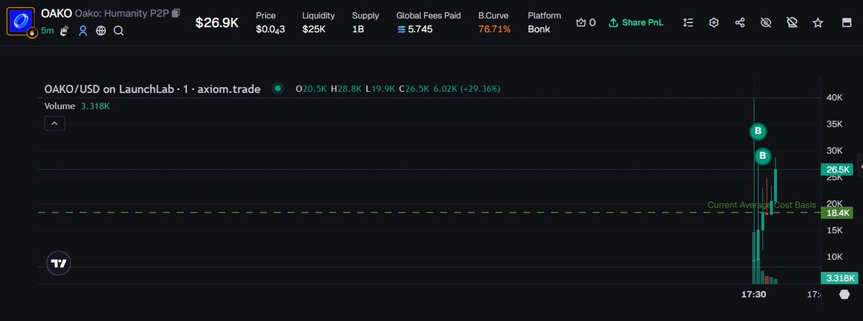Viewport: 863px width, 321px height.
Task: Click the Platform Bonk label
Action: pos(544,22)
